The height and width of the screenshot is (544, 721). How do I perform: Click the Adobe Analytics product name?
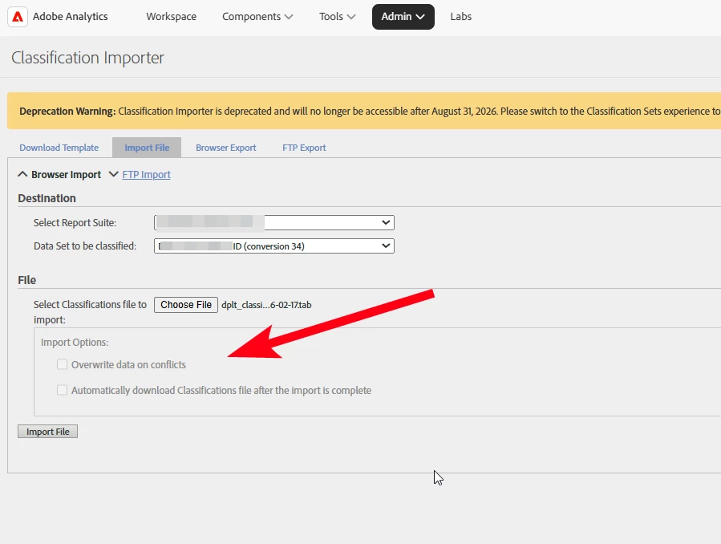pyautogui.click(x=71, y=17)
